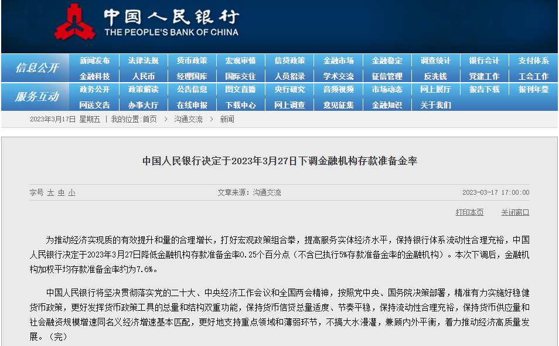Select 国际交往 in the nav bar
The width and height of the screenshot is (559, 346).
(241, 76)
